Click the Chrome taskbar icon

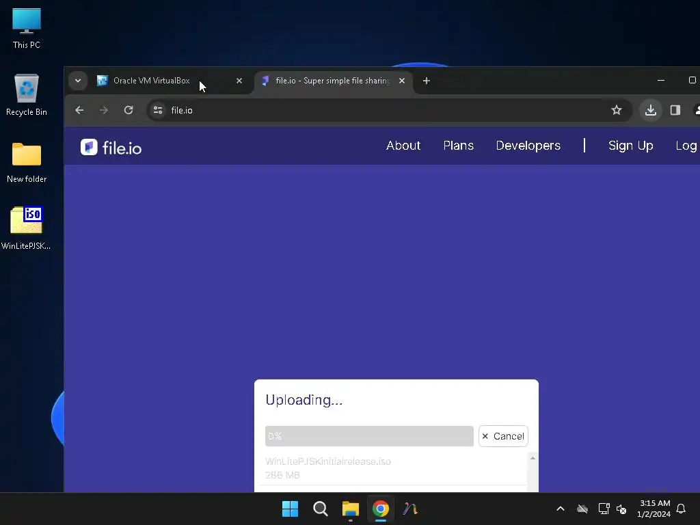381,509
